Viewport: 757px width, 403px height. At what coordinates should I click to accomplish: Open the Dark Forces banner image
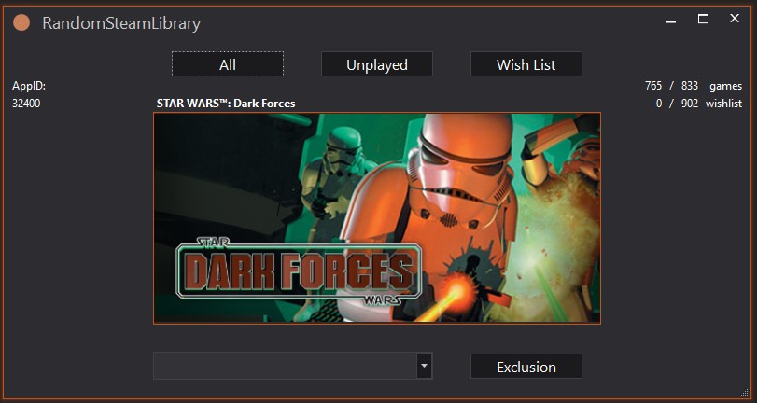[376, 218]
